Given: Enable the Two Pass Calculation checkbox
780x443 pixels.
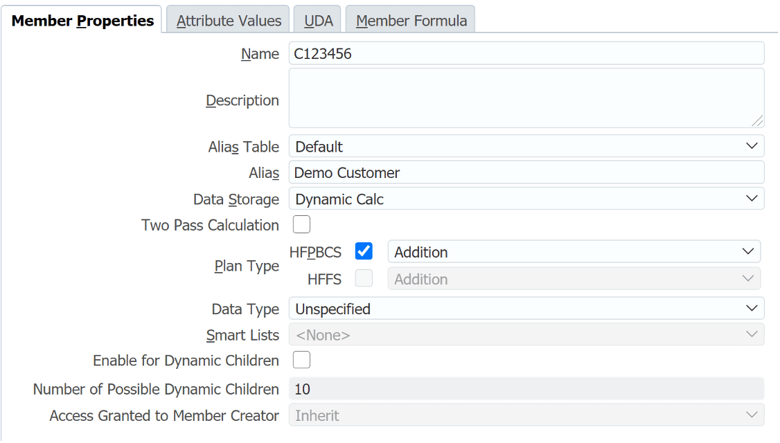Looking at the screenshot, I should coord(301,225).
